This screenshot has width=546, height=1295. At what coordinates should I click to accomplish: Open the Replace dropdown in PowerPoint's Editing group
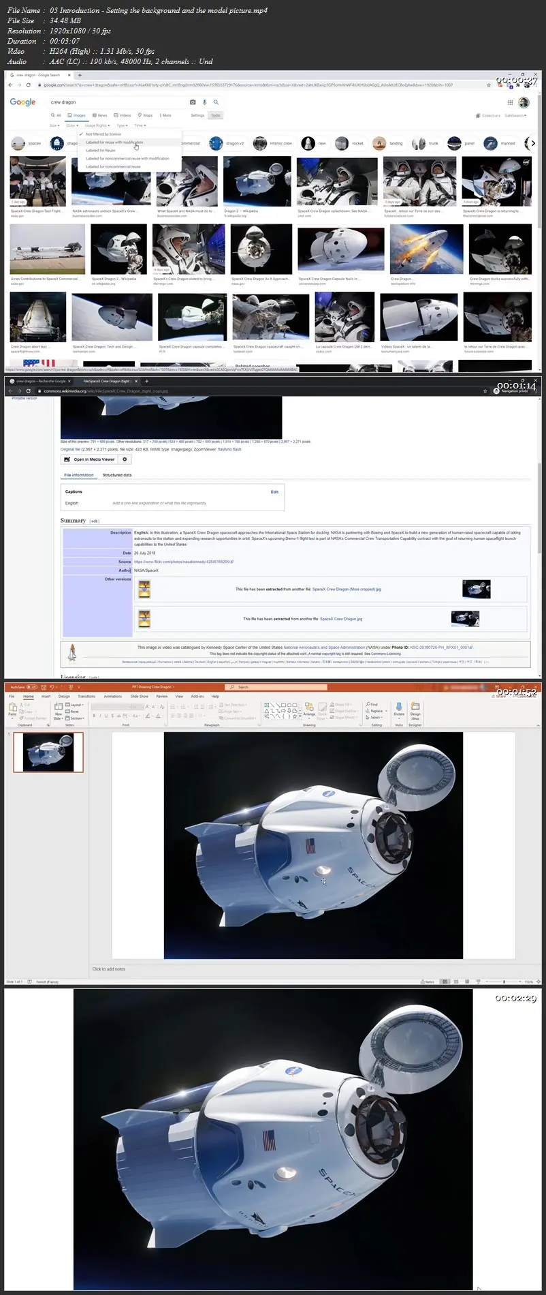pos(375,711)
